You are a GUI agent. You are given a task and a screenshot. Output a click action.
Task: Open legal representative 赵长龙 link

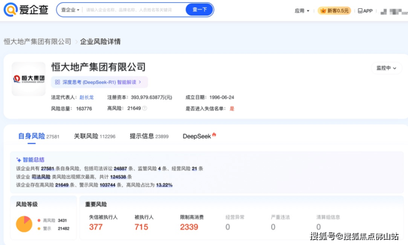coord(87,97)
